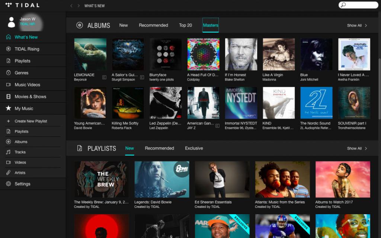
Task: Open Settings in the sidebar
Action: pos(33,184)
